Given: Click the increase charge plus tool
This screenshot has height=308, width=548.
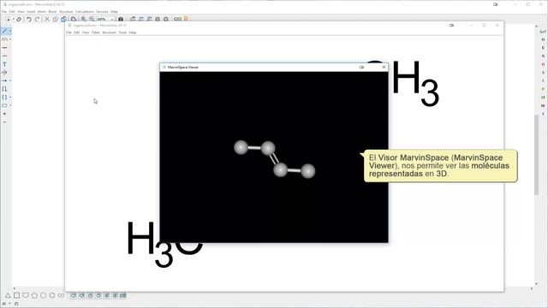Looking at the screenshot, I should [4, 114].
